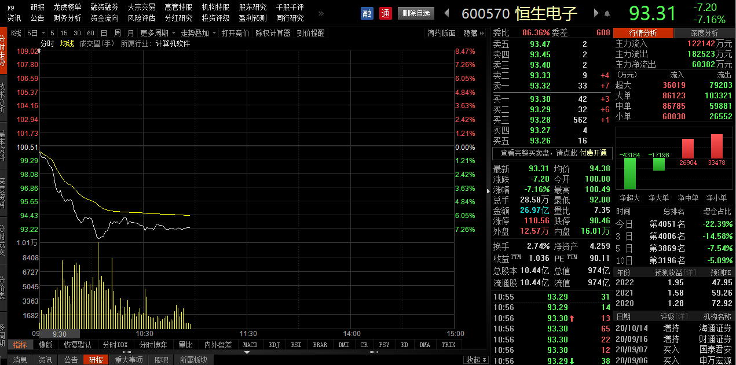Screen dimensions: 736x365
Task: Switch indicator to 内外盘差
Action: [x=218, y=345]
